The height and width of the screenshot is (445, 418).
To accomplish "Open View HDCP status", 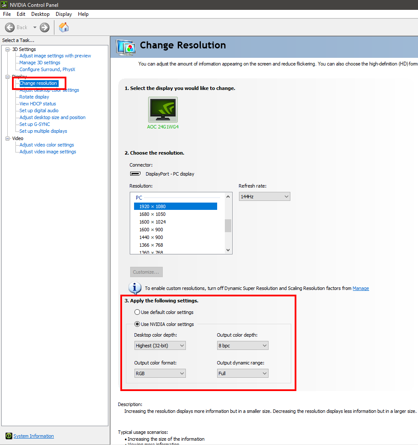I will point(38,104).
